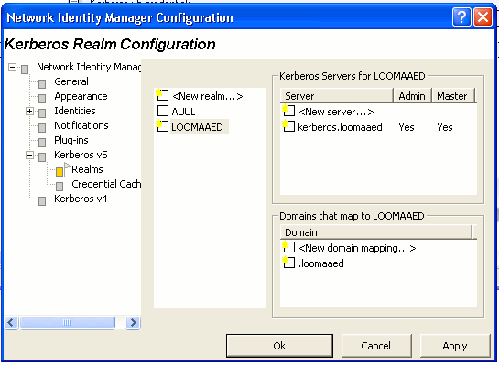Select Kerberos v5 in the tree
The width and height of the screenshot is (499, 365).
(81, 155)
